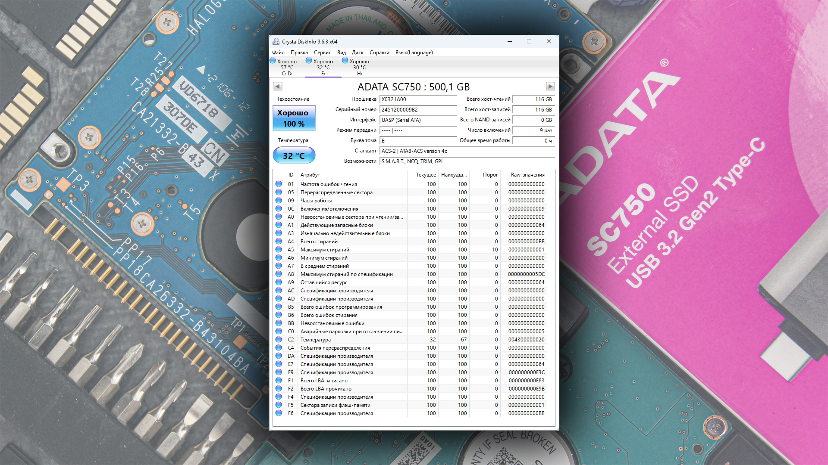This screenshot has height=465, width=828.
Task: Open the Диск menu
Action: (358, 53)
